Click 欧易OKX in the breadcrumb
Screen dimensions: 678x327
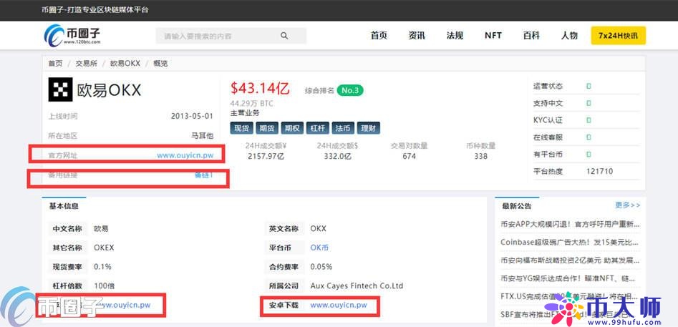(x=125, y=64)
